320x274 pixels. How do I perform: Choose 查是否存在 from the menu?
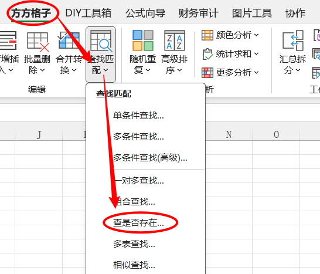tap(138, 223)
